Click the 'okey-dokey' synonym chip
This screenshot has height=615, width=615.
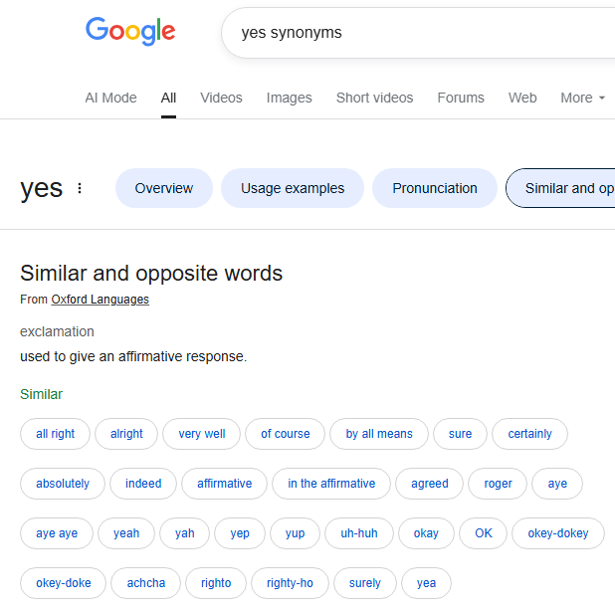pos(558,533)
